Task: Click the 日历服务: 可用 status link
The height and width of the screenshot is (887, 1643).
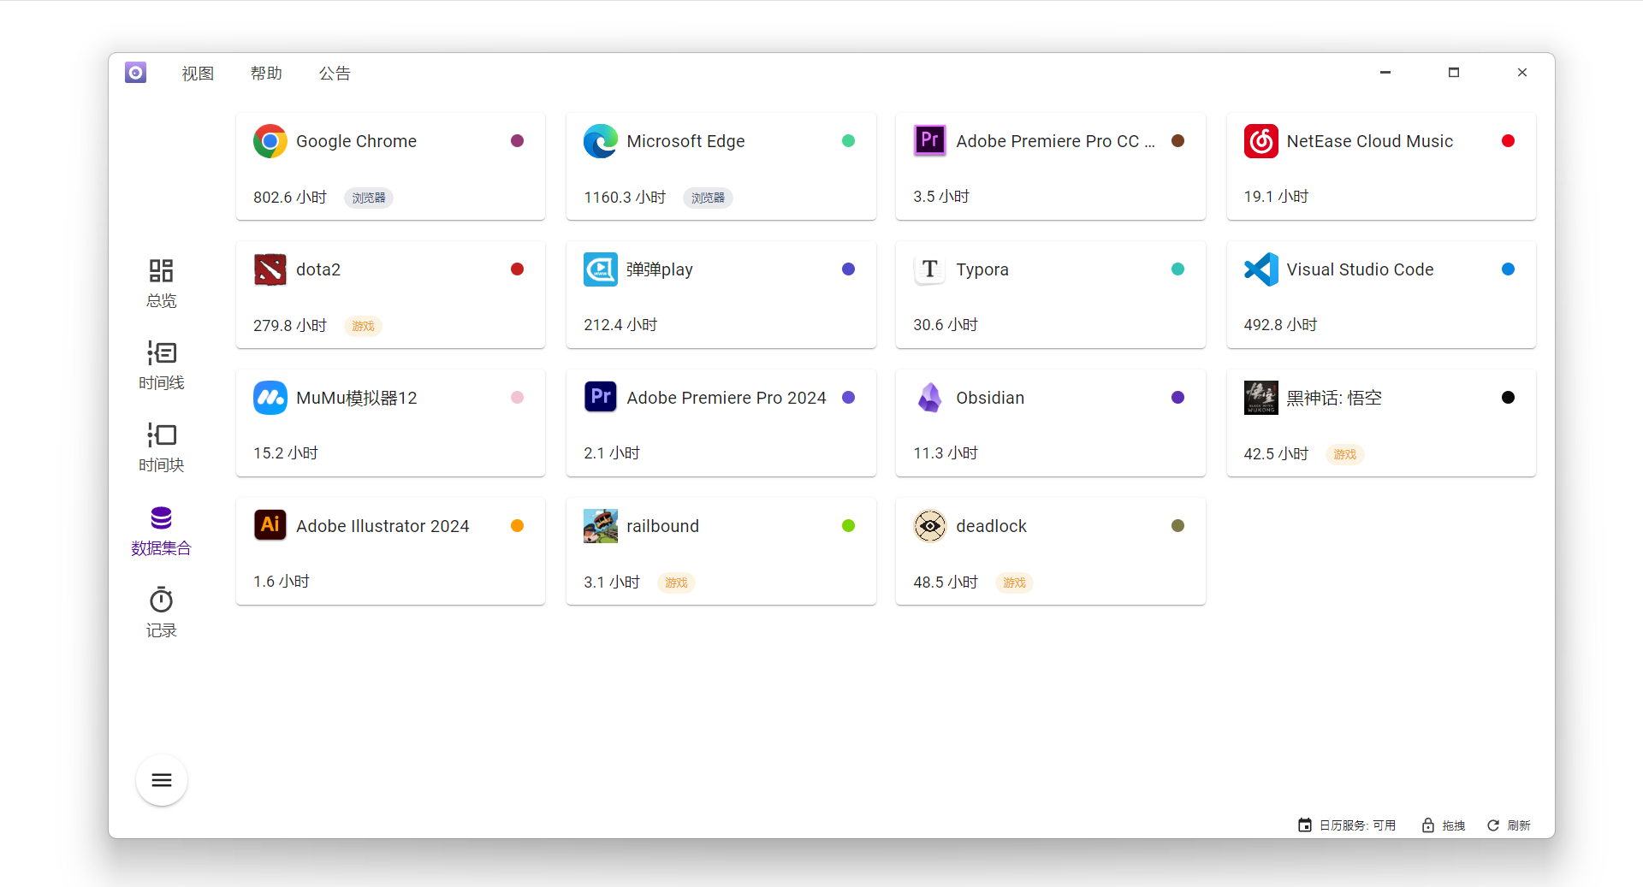Action: pos(1357,825)
